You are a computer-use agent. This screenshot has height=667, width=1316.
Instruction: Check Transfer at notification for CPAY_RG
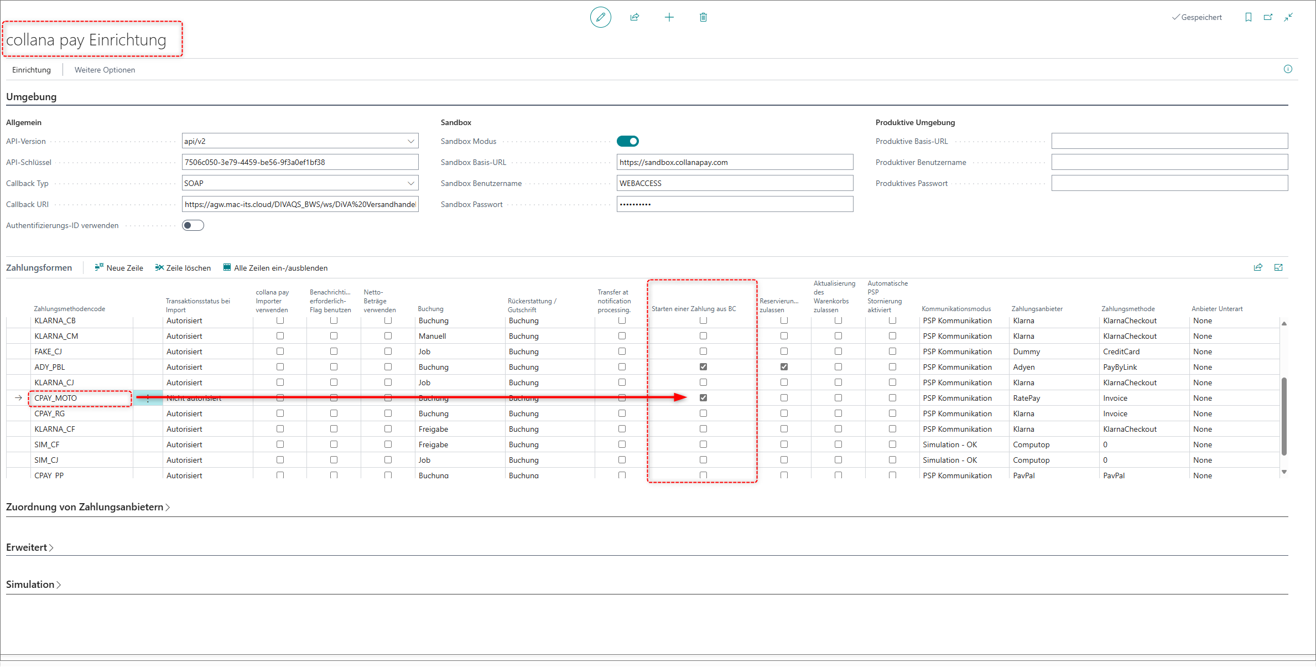coord(622,413)
